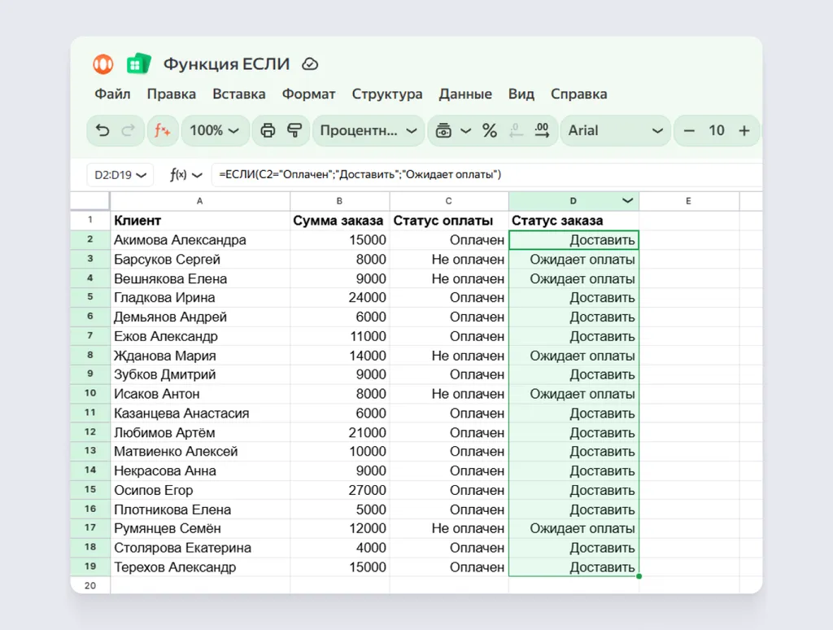Open the Файл menu

click(x=112, y=94)
